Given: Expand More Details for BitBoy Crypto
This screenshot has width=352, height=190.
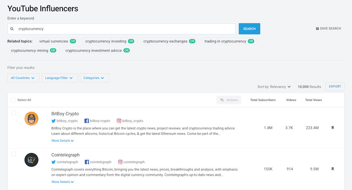Looking at the screenshot, I should [x=63, y=141].
